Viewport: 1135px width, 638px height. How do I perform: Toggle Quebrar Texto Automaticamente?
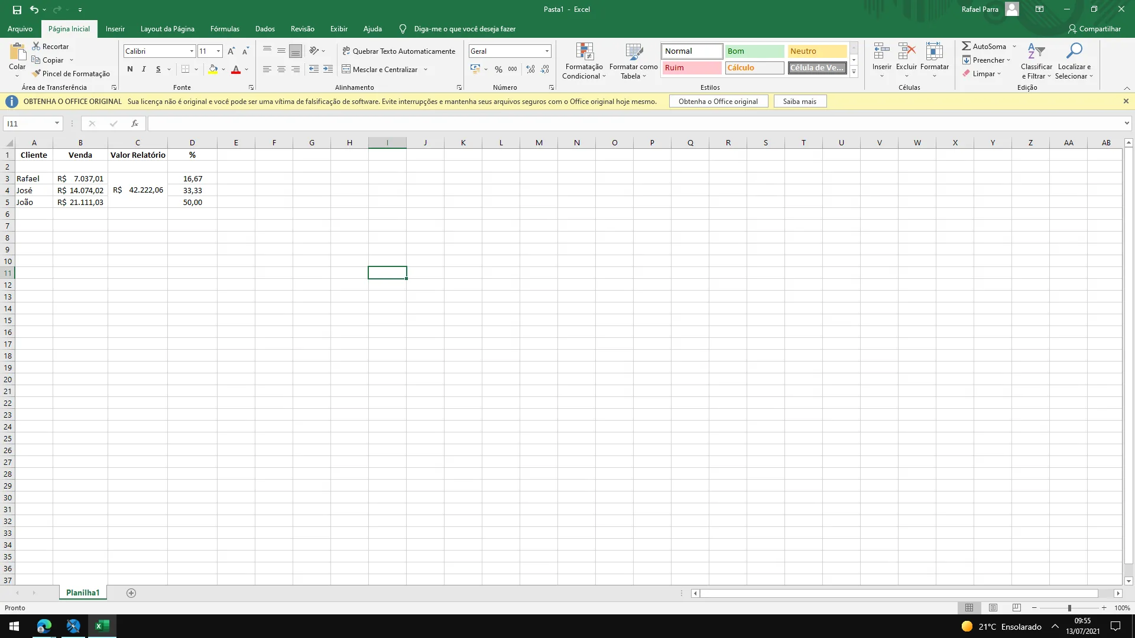398,51
